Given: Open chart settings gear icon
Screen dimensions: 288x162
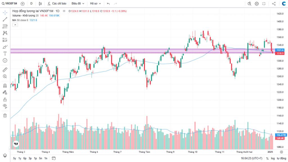Looking at the screenshot, I should tap(256, 4).
